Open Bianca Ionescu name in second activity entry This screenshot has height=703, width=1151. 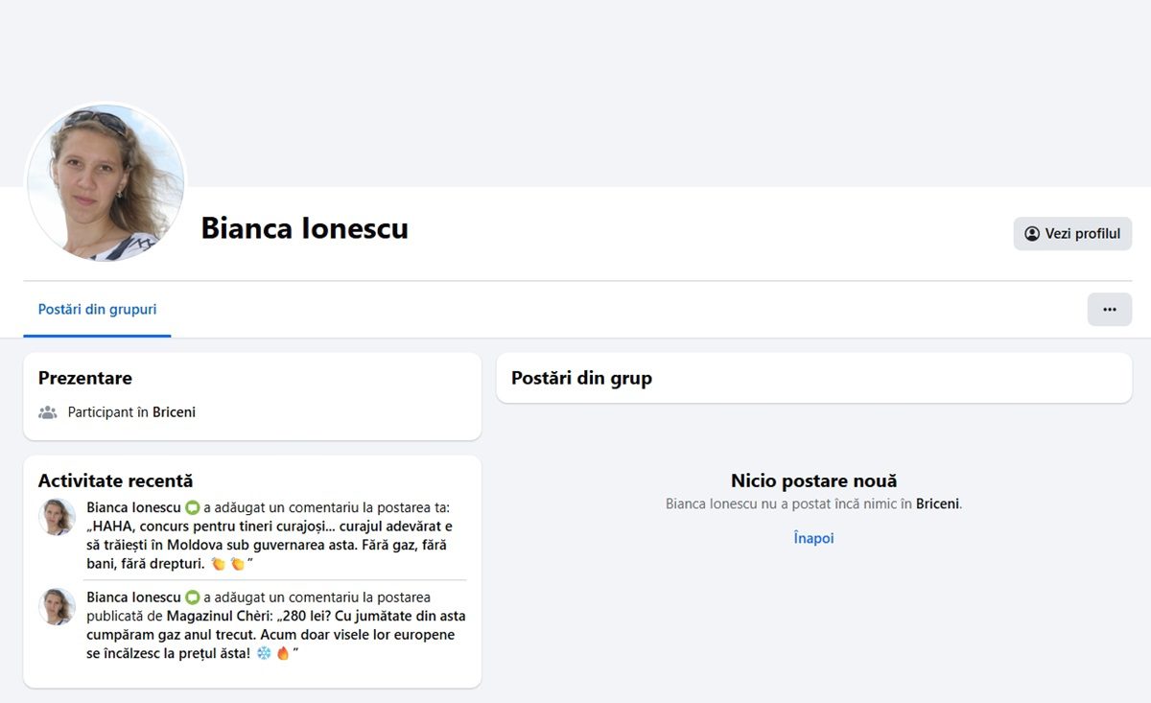(132, 598)
